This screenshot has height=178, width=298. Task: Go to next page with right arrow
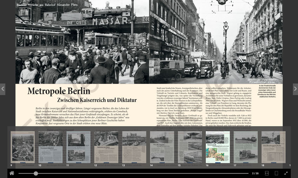click(x=295, y=89)
